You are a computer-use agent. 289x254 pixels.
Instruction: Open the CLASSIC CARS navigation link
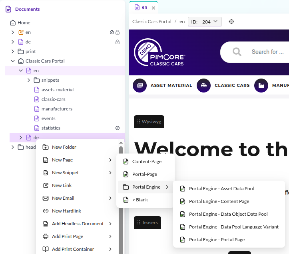(232, 85)
